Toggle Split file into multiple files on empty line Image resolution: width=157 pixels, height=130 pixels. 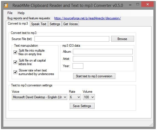tap(15, 52)
